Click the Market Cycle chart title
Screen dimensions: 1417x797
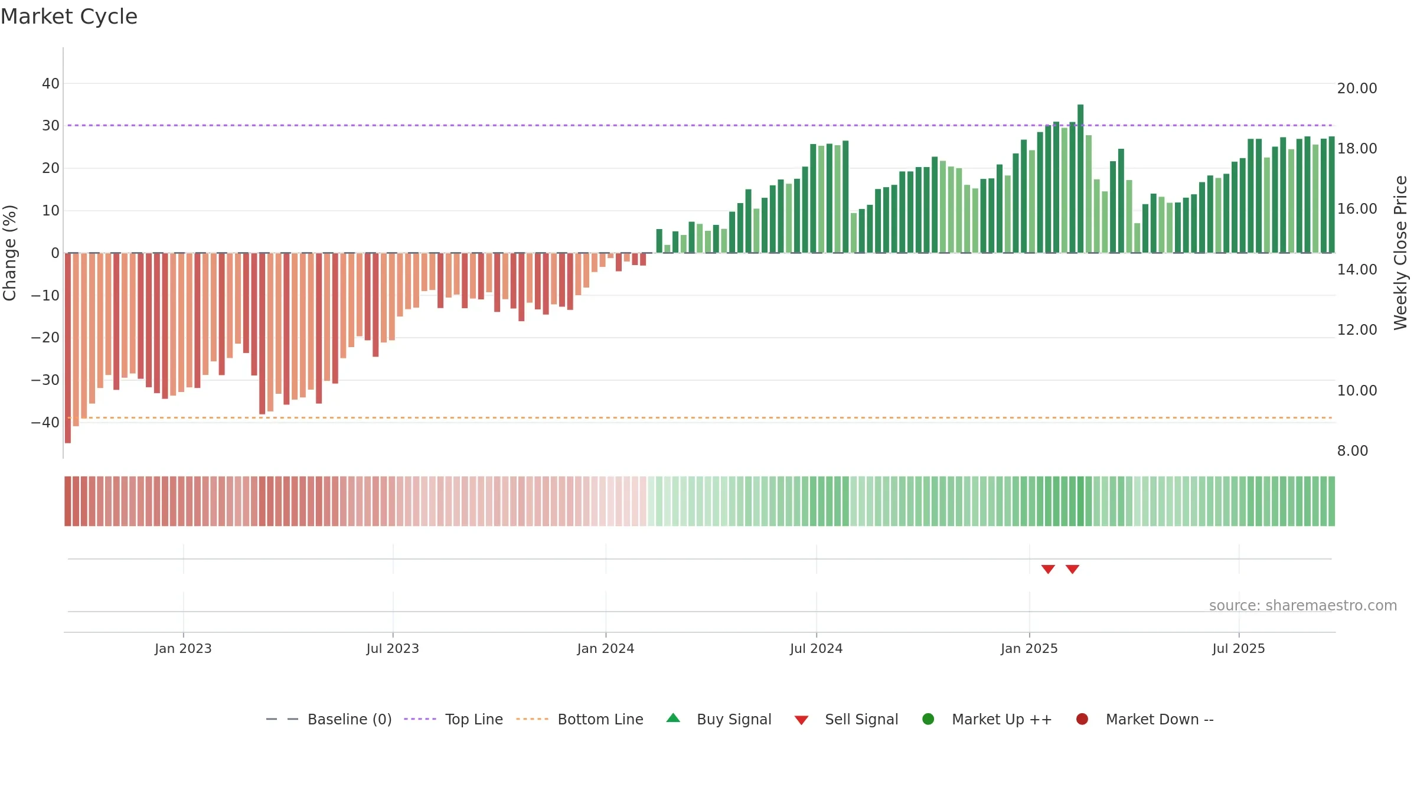coord(69,17)
